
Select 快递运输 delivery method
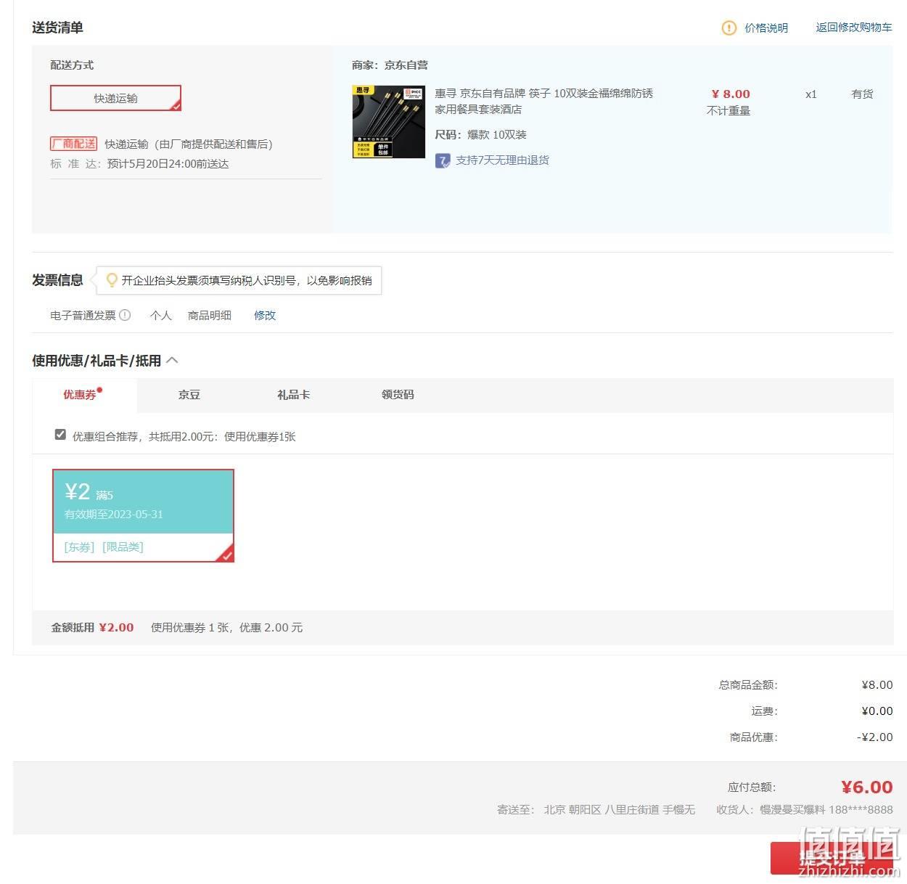[x=115, y=98]
